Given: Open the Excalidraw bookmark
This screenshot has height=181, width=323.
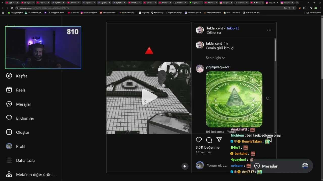Looking at the screenshot, I should 193,13.
